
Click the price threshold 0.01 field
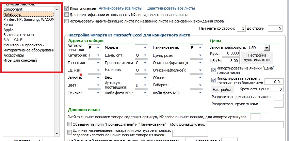(274, 82)
